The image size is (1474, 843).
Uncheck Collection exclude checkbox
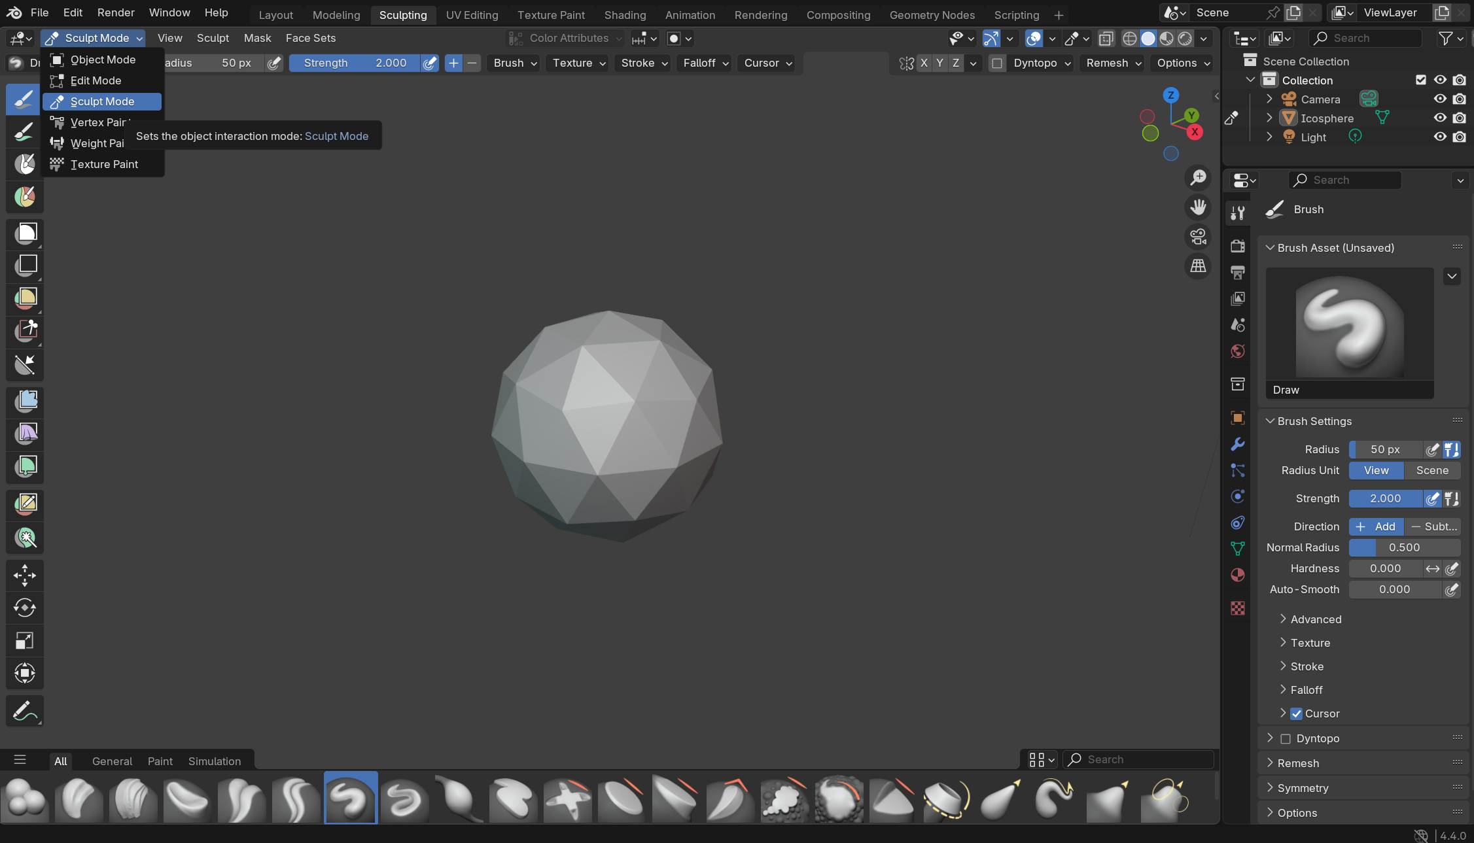pyautogui.click(x=1420, y=80)
